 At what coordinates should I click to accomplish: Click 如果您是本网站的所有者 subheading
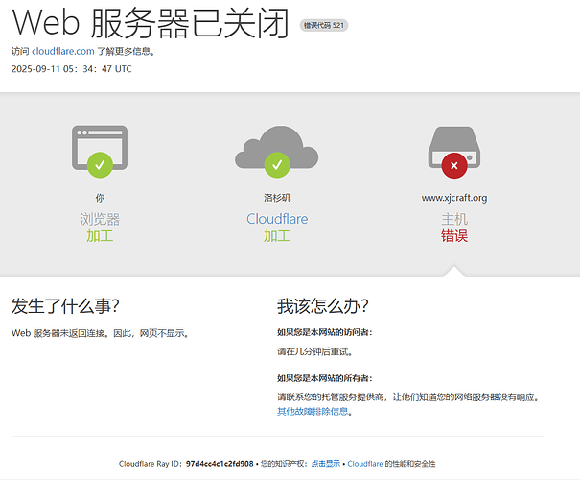point(325,378)
